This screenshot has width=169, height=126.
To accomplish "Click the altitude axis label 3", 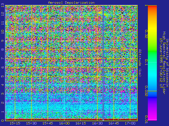I will (3, 94).
